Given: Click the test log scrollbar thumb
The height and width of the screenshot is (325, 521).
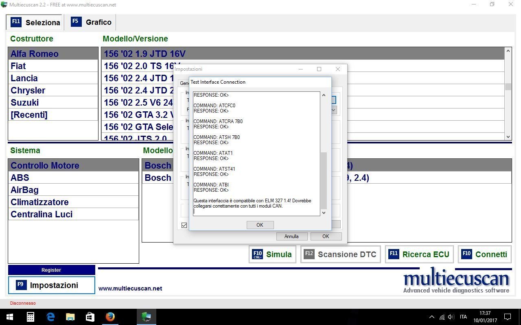Looking at the screenshot, I should [x=324, y=180].
